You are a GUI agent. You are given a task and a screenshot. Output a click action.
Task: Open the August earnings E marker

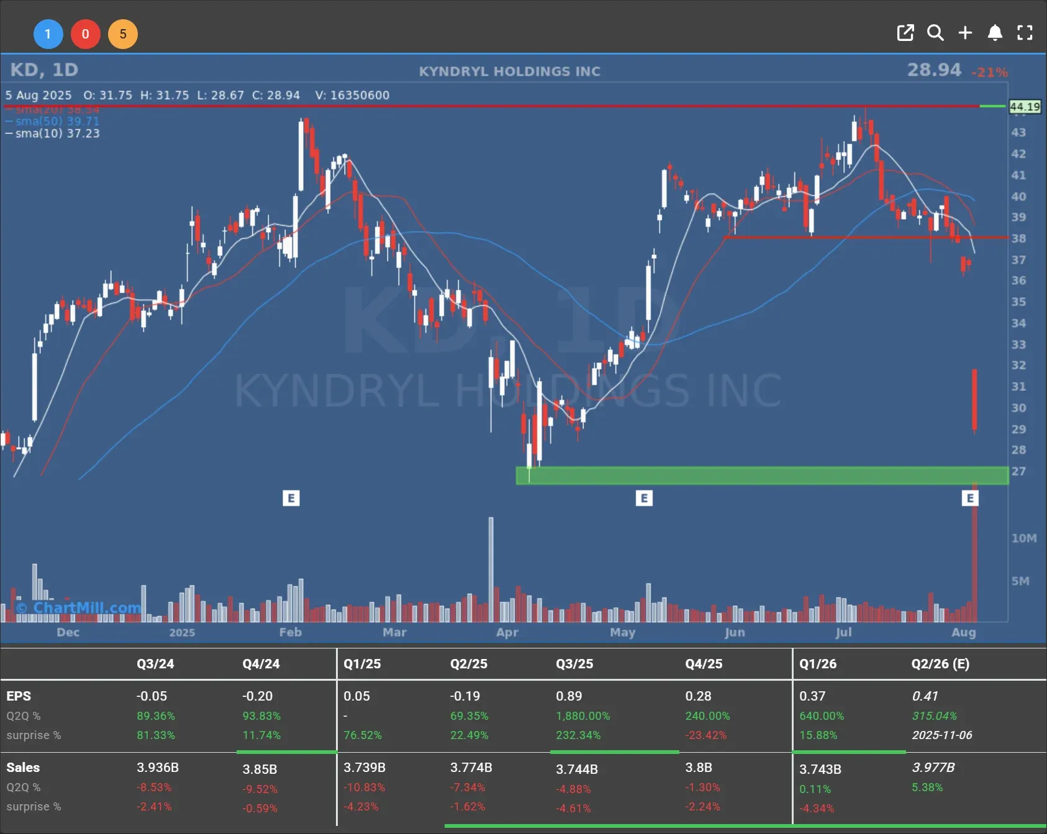970,498
